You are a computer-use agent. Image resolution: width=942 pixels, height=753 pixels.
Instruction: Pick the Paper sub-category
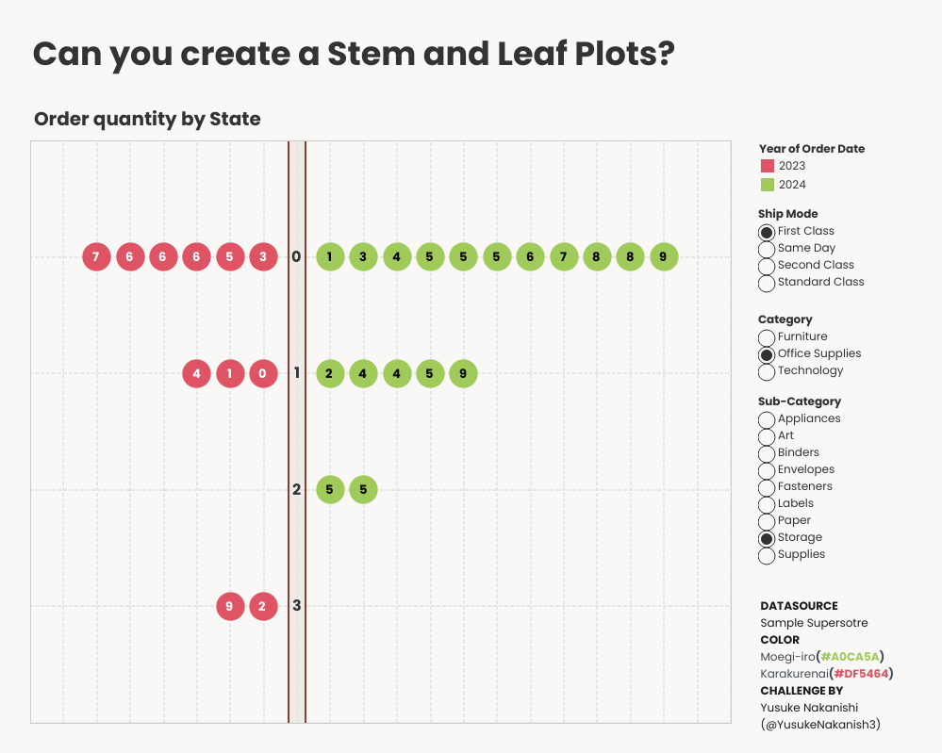[x=768, y=522]
